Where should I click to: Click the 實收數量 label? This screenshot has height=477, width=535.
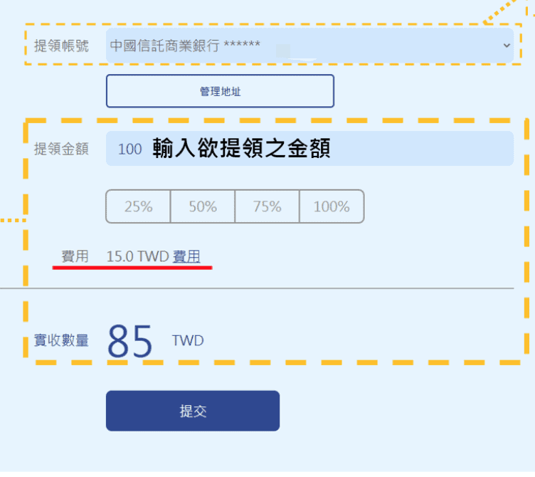[61, 340]
